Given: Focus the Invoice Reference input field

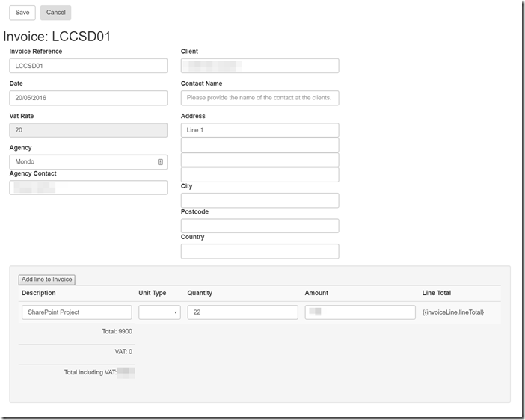Looking at the screenshot, I should (88, 66).
